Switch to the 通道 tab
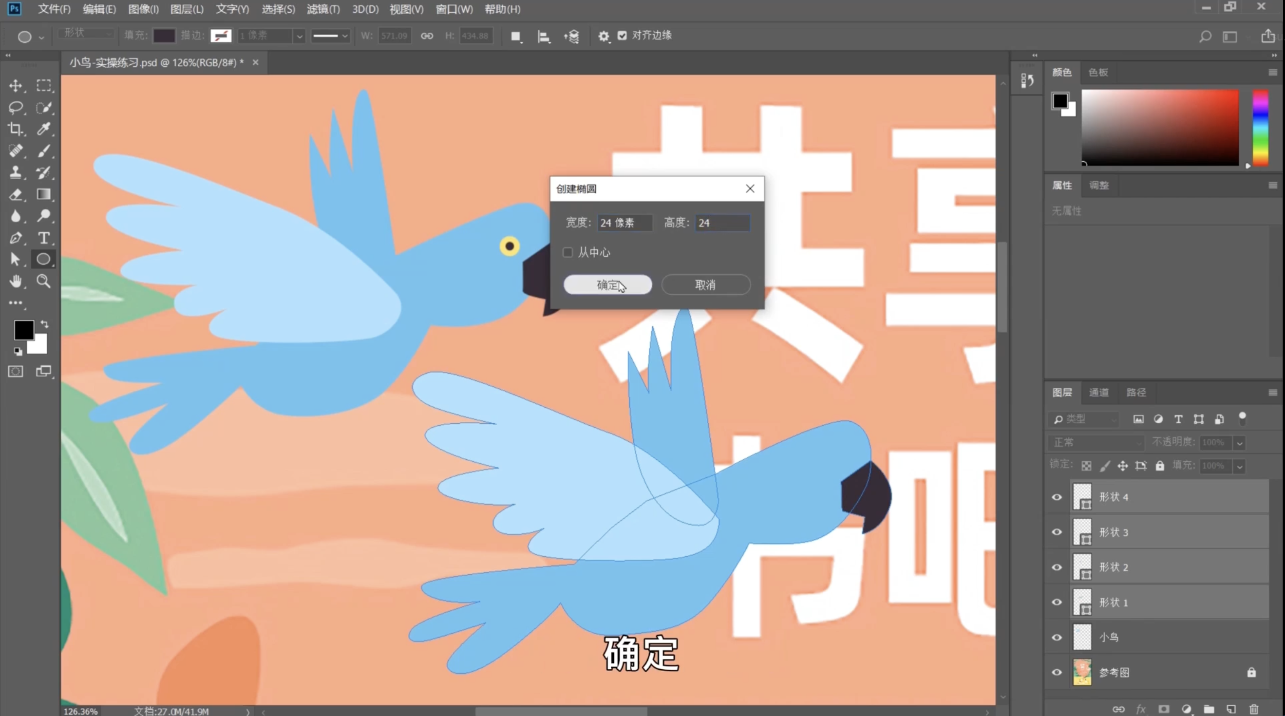Viewport: 1285px width, 716px height. click(x=1098, y=392)
